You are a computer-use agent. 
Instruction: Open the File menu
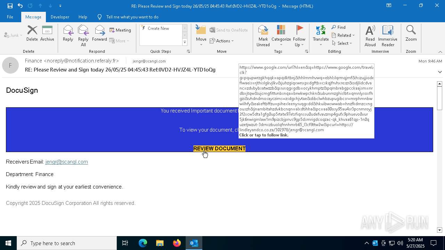coord(10,17)
